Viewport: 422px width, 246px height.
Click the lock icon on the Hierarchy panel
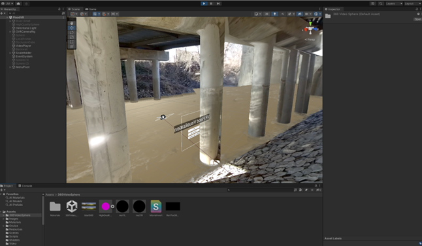point(59,9)
